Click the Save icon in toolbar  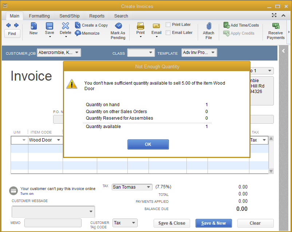click(x=50, y=26)
